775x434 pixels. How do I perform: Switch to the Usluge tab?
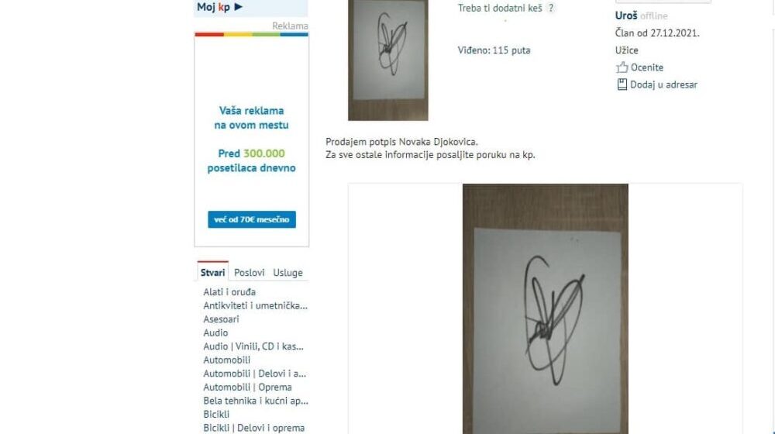pyautogui.click(x=288, y=272)
